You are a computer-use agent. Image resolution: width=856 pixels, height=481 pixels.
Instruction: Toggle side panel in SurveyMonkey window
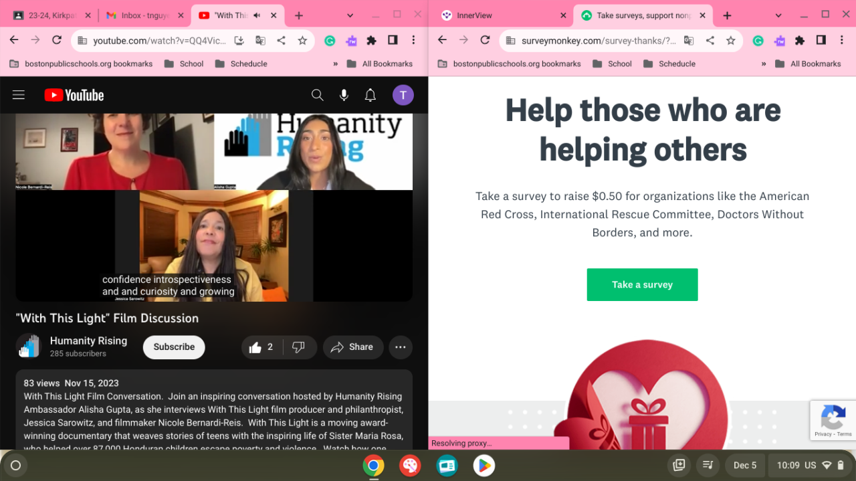click(821, 41)
